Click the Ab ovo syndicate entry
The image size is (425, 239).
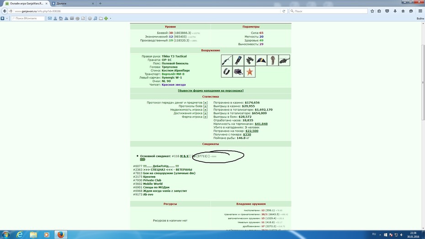tap(148, 194)
